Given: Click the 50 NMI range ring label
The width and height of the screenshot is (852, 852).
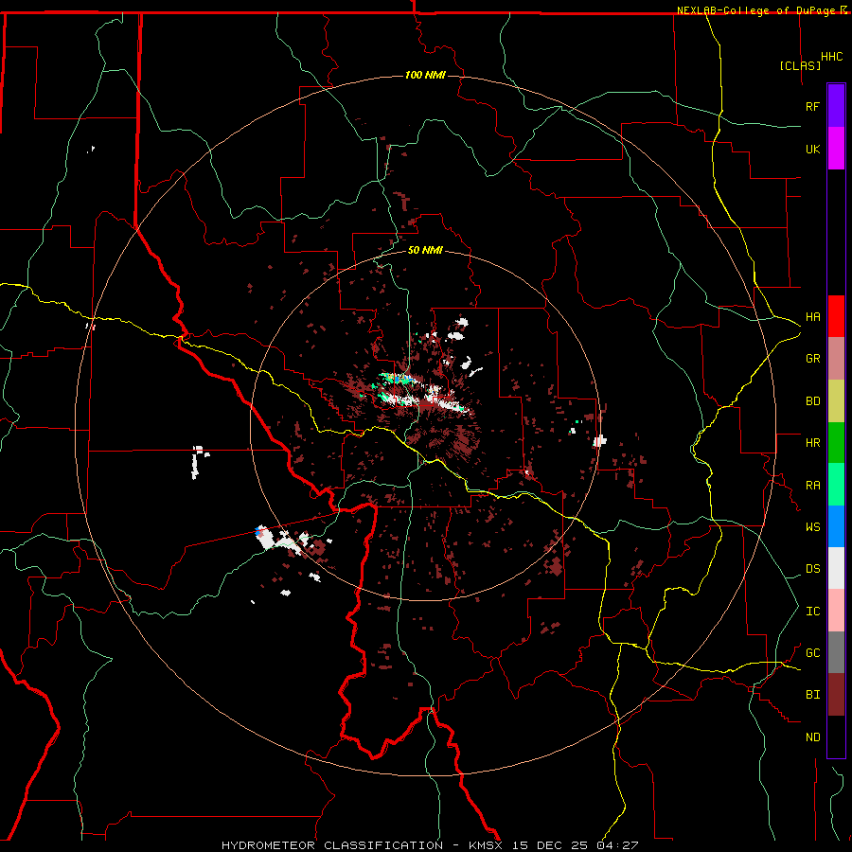Looking at the screenshot, I should (x=425, y=250).
